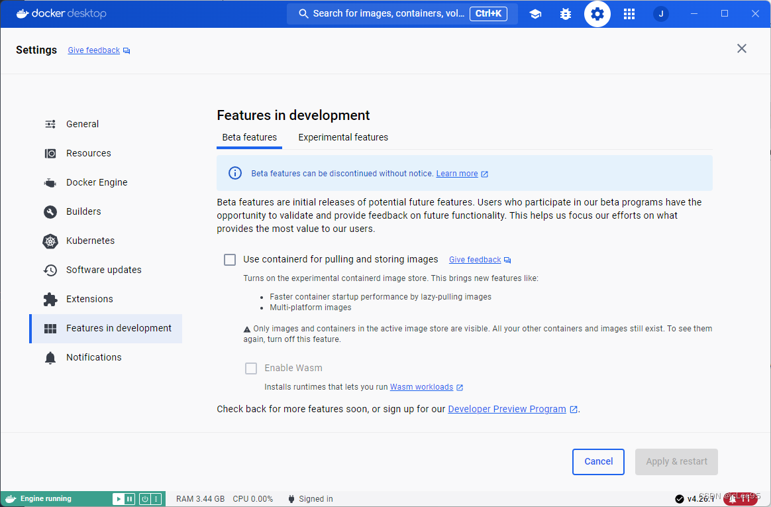Viewport: 771px width, 507px height.
Task: Click the Software updates history icon
Action: [x=50, y=270]
